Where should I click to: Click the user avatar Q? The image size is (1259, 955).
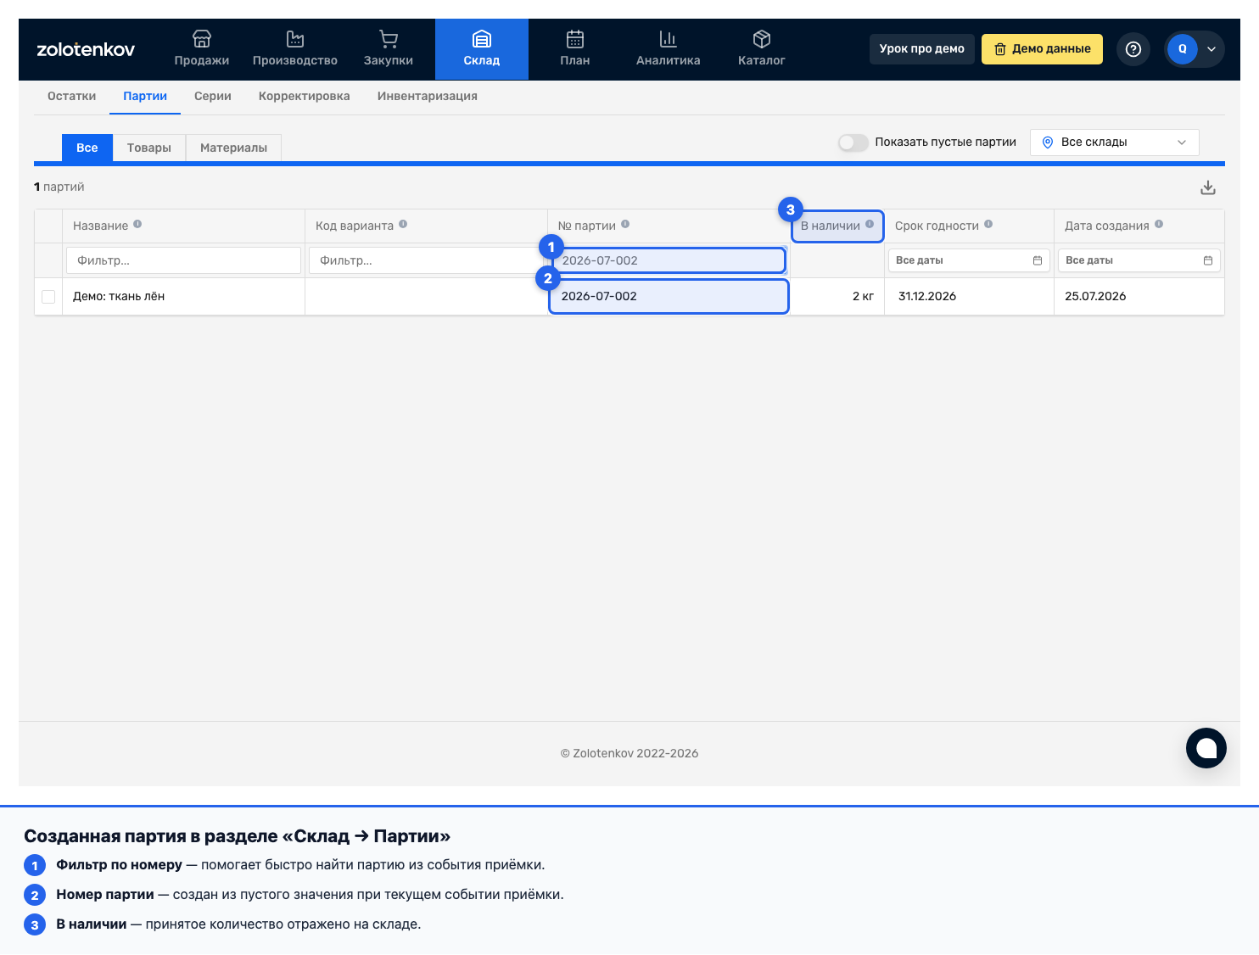point(1183,49)
